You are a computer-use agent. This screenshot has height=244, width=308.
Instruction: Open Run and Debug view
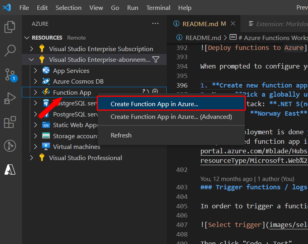pyautogui.click(x=10, y=98)
